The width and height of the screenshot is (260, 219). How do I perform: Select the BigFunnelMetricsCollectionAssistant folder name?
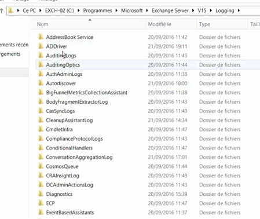(87, 93)
